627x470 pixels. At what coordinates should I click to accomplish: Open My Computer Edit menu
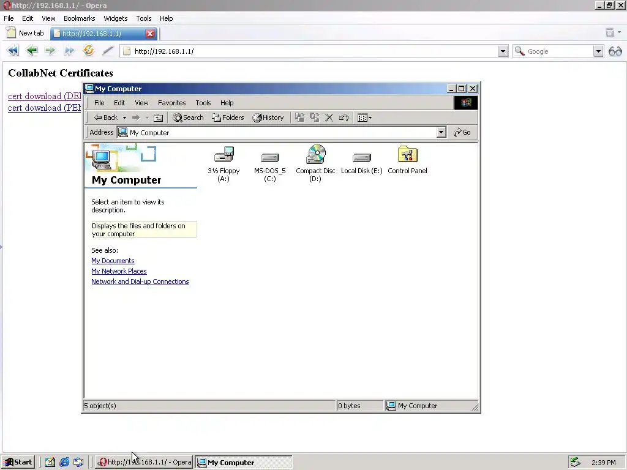[119, 103]
